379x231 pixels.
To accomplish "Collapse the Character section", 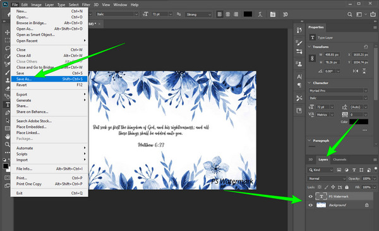I will 310,83.
